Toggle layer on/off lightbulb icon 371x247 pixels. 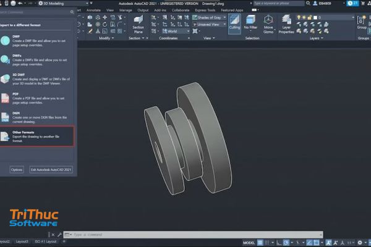(299, 17)
